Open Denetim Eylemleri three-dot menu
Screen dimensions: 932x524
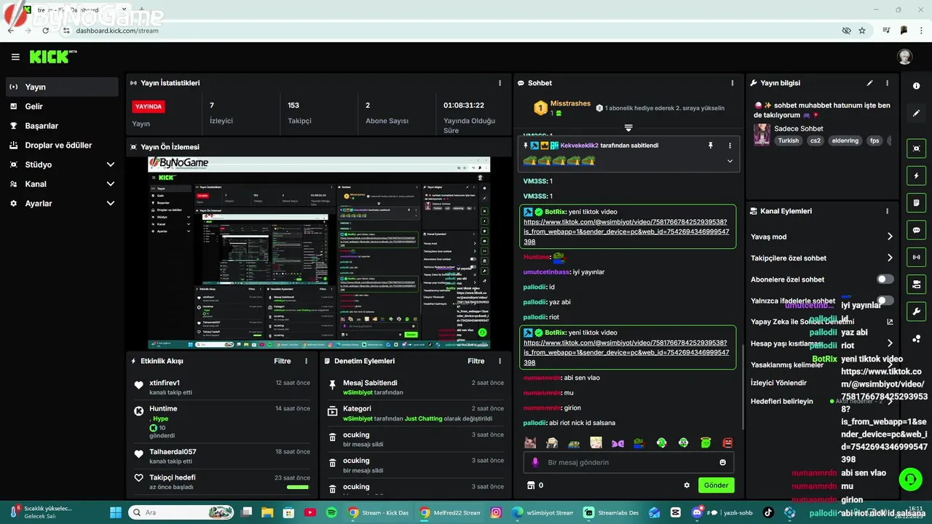(x=499, y=361)
